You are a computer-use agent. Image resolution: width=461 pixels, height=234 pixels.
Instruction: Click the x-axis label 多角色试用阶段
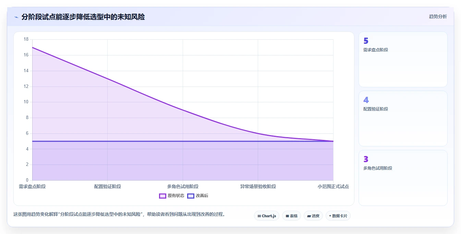click(183, 186)
